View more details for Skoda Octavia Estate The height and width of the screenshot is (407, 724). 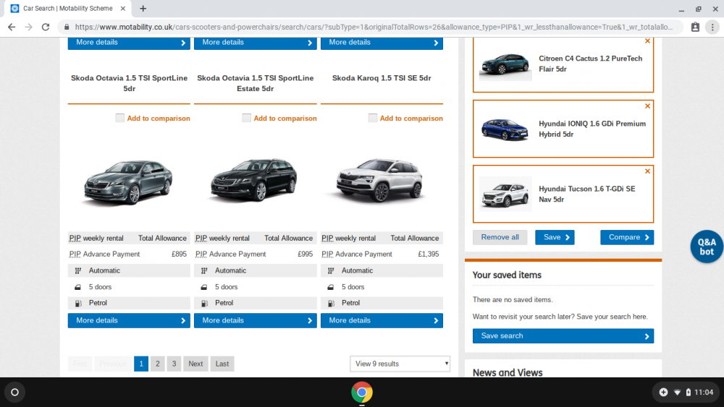point(256,320)
